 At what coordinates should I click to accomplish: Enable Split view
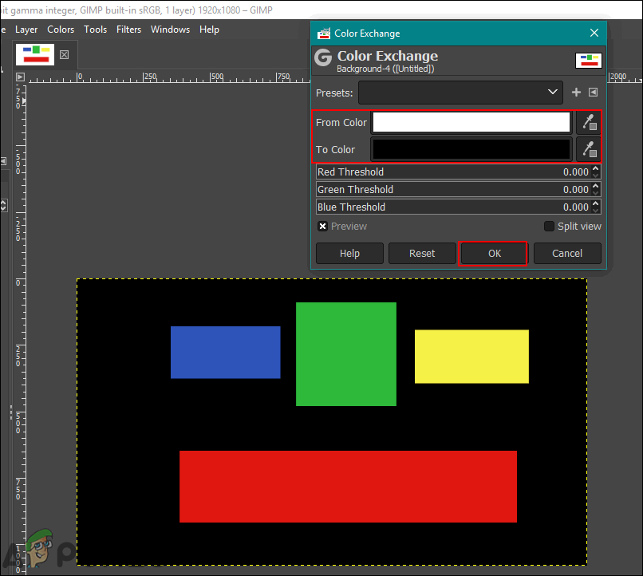[x=549, y=226]
